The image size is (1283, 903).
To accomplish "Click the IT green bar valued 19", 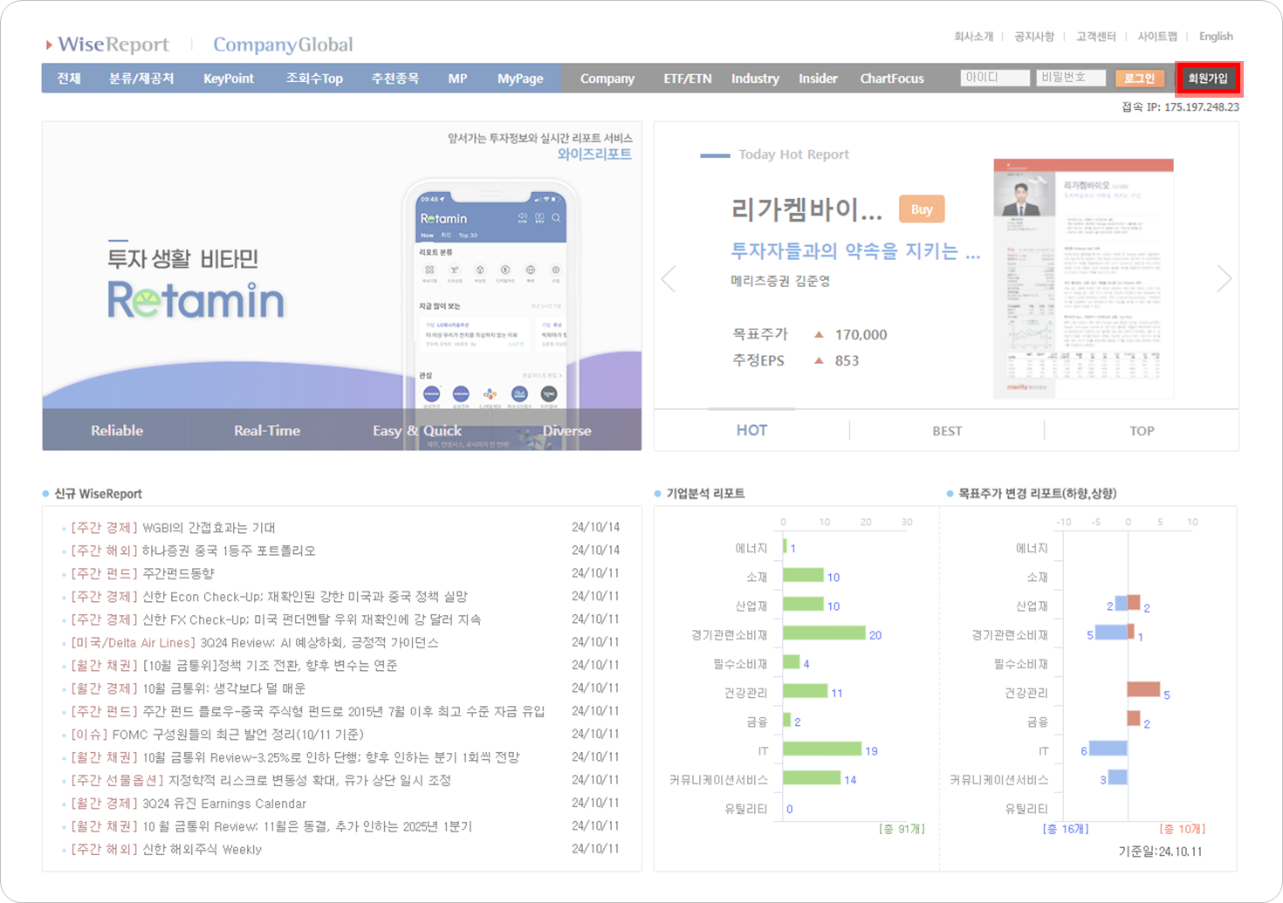I will tap(822, 749).
